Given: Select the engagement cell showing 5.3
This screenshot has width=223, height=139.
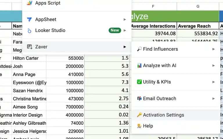Looking at the screenshot, I should 107,66.
